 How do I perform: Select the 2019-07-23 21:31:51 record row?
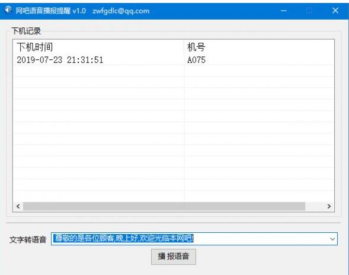(174, 60)
